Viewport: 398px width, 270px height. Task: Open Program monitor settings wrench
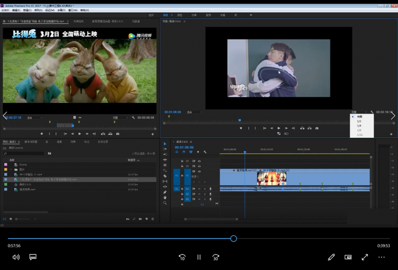(372, 112)
